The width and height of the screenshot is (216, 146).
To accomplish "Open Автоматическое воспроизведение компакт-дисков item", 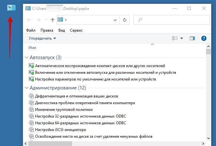I will pyautogui.click(x=100, y=66).
